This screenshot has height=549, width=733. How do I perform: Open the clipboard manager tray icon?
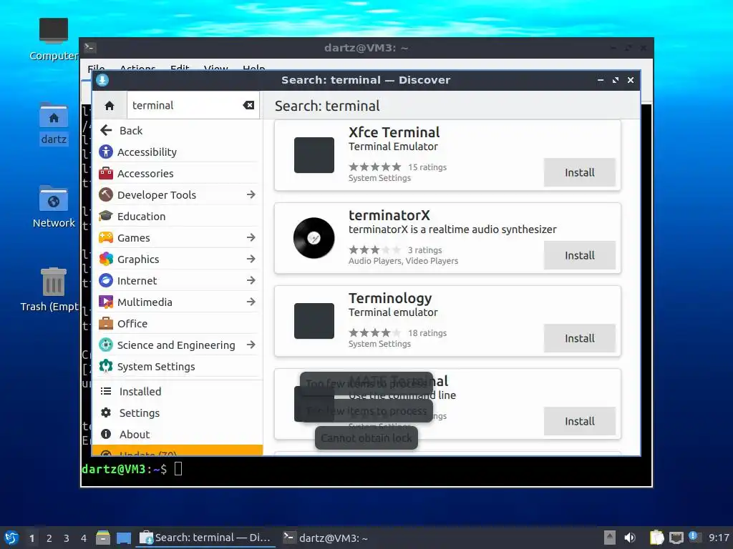click(x=656, y=538)
